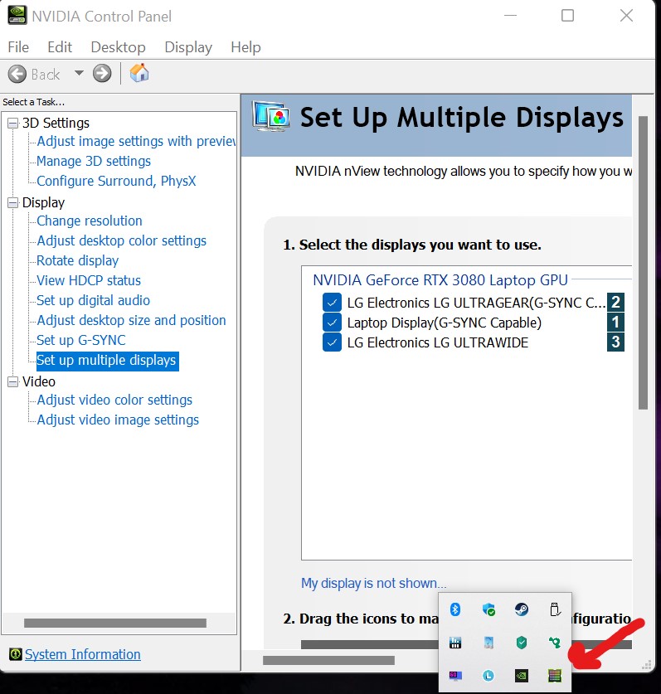Click the colorful striped chip tray icon
This screenshot has width=661, height=694.
click(x=555, y=676)
